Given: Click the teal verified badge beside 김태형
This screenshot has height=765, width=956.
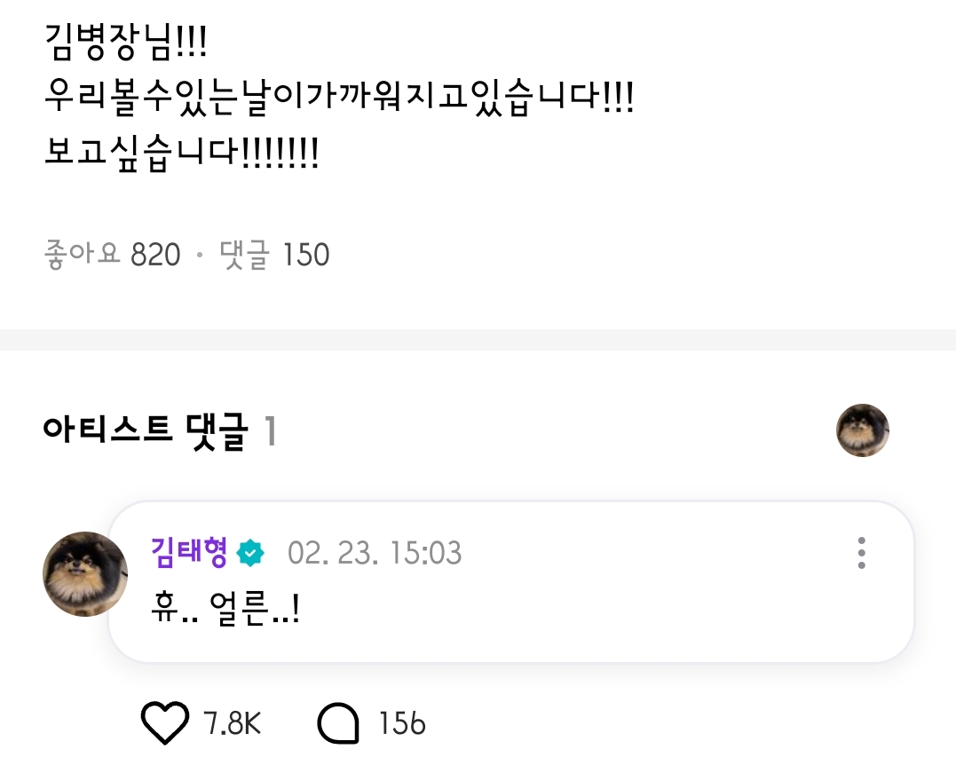Looking at the screenshot, I should tap(250, 553).
